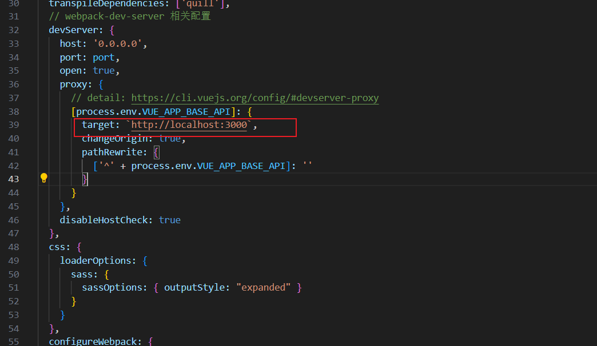The width and height of the screenshot is (597, 346).
Task: Click the "transpileDependencies" key on line 30
Action: pyautogui.click(x=106, y=4)
